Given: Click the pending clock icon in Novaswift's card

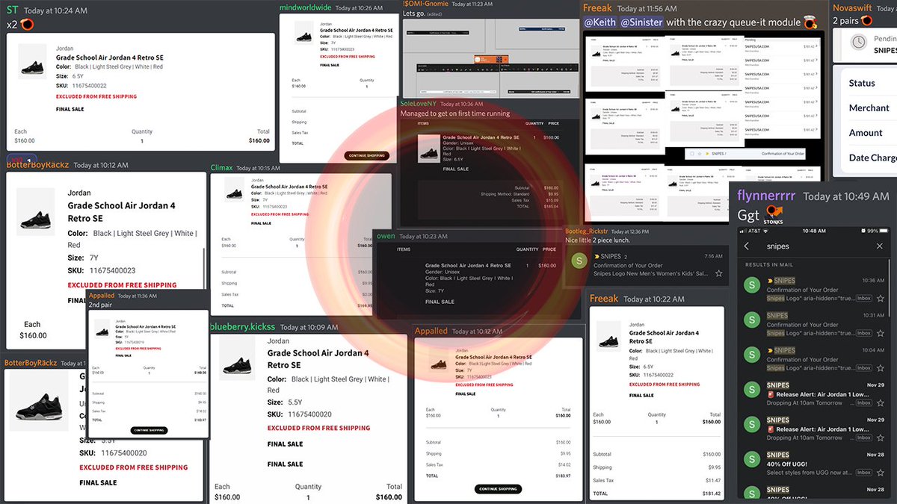Looking at the screenshot, I should point(859,42).
